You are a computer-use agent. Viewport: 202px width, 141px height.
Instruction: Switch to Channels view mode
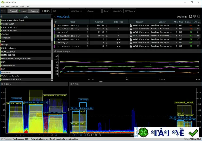(34, 11)
